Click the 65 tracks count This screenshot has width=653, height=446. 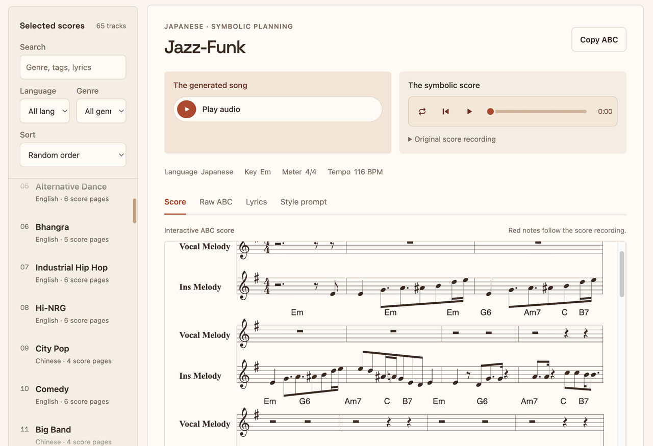tap(111, 26)
